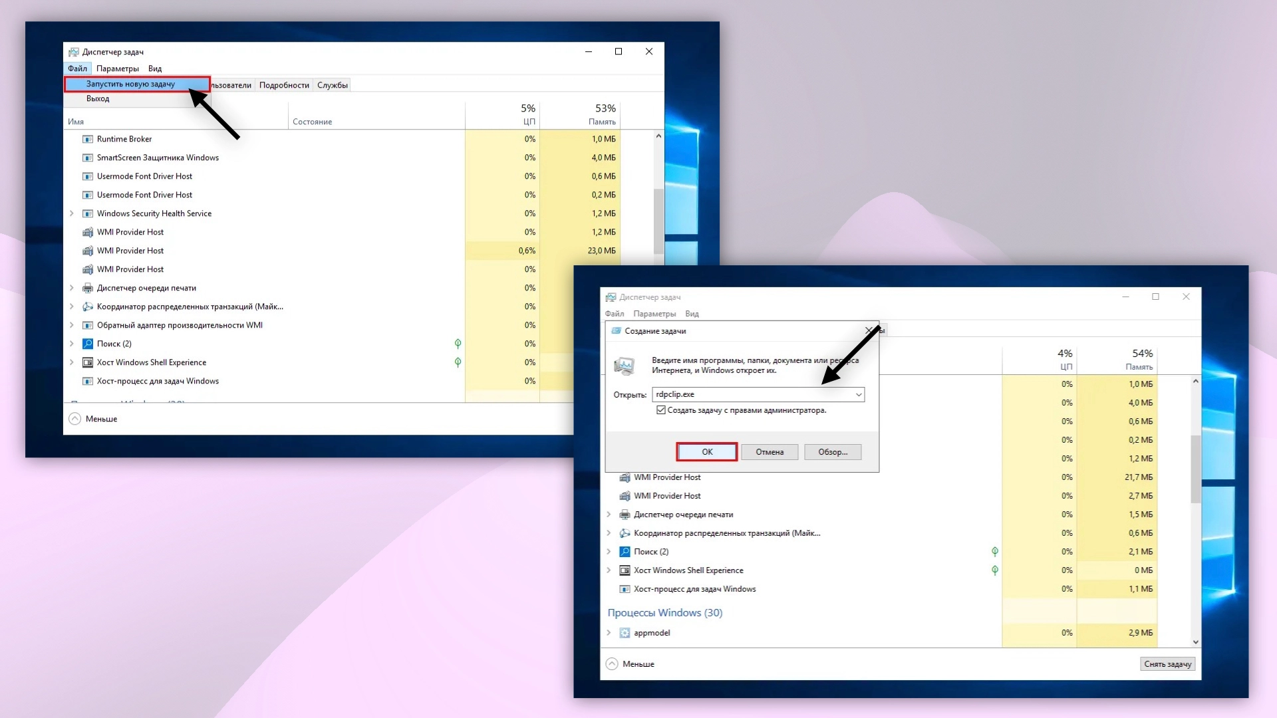
Task: Open the Открыть dropdown list
Action: (860, 394)
